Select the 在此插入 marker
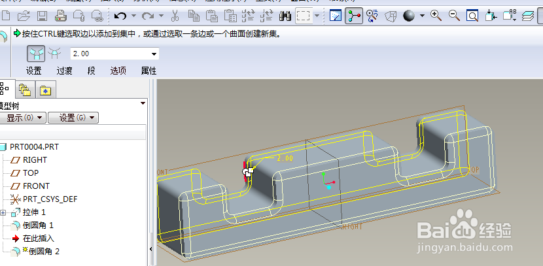Image resolution: width=543 pixels, height=266 pixels. pos(39,239)
